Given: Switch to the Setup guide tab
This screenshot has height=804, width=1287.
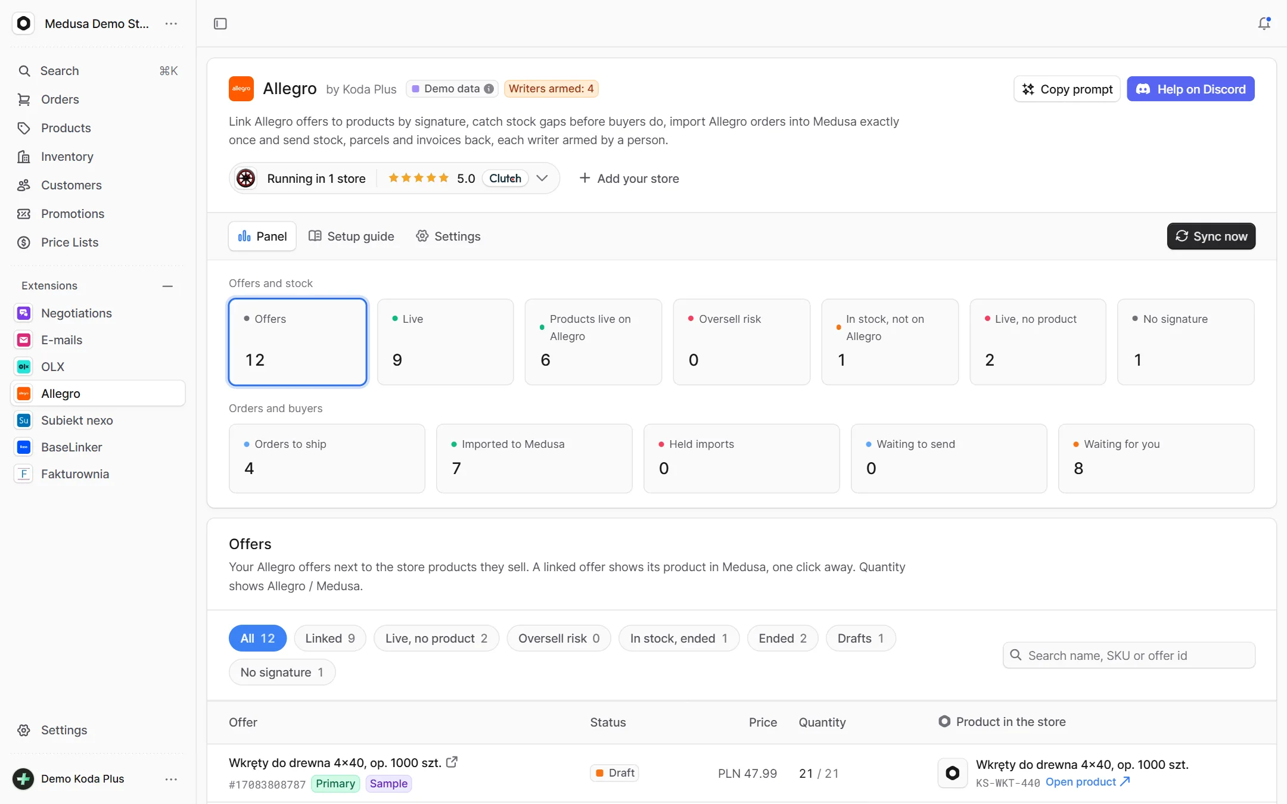Looking at the screenshot, I should tap(352, 236).
